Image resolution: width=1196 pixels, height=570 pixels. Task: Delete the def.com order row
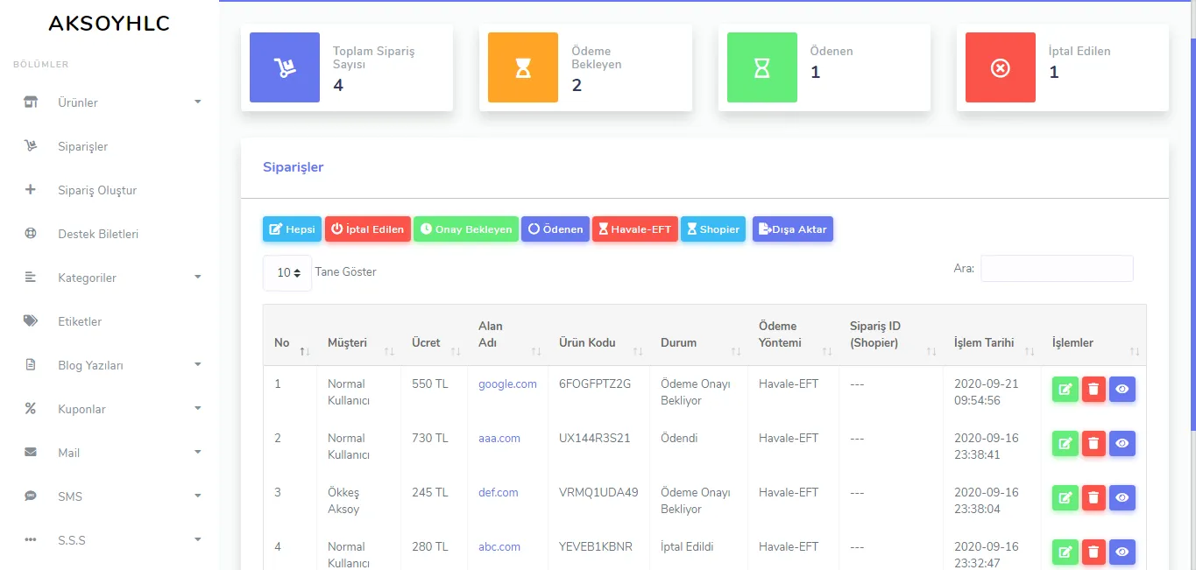(1093, 498)
